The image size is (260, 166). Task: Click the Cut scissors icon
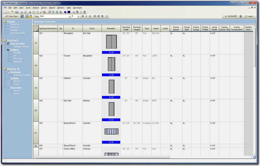click(30, 12)
